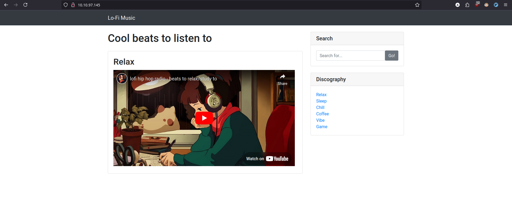
Task: Focus the Search for... input field
Action: coord(350,56)
